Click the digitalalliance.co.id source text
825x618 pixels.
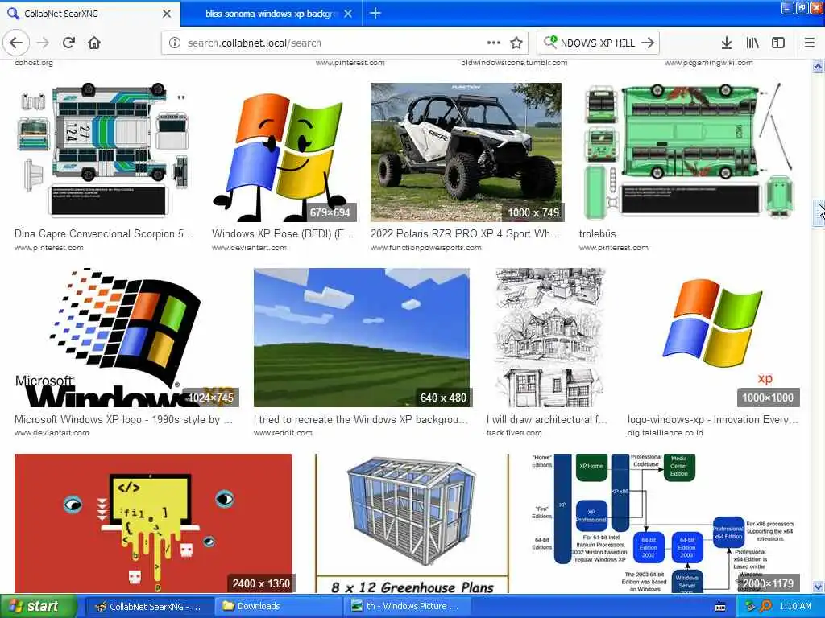pyautogui.click(x=665, y=433)
